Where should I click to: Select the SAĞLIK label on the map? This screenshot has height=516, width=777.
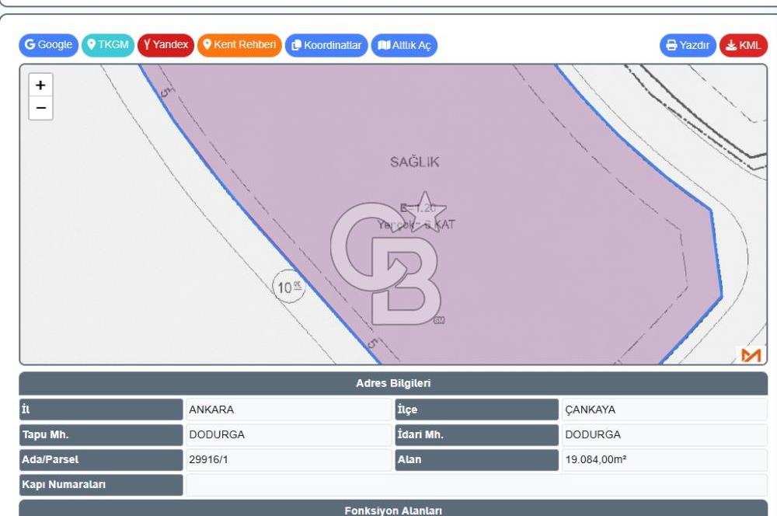[414, 162]
